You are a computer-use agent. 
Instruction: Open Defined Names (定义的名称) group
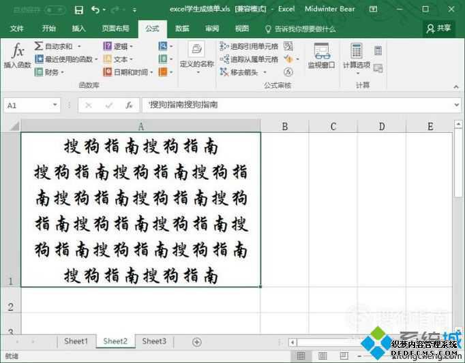tap(197, 57)
